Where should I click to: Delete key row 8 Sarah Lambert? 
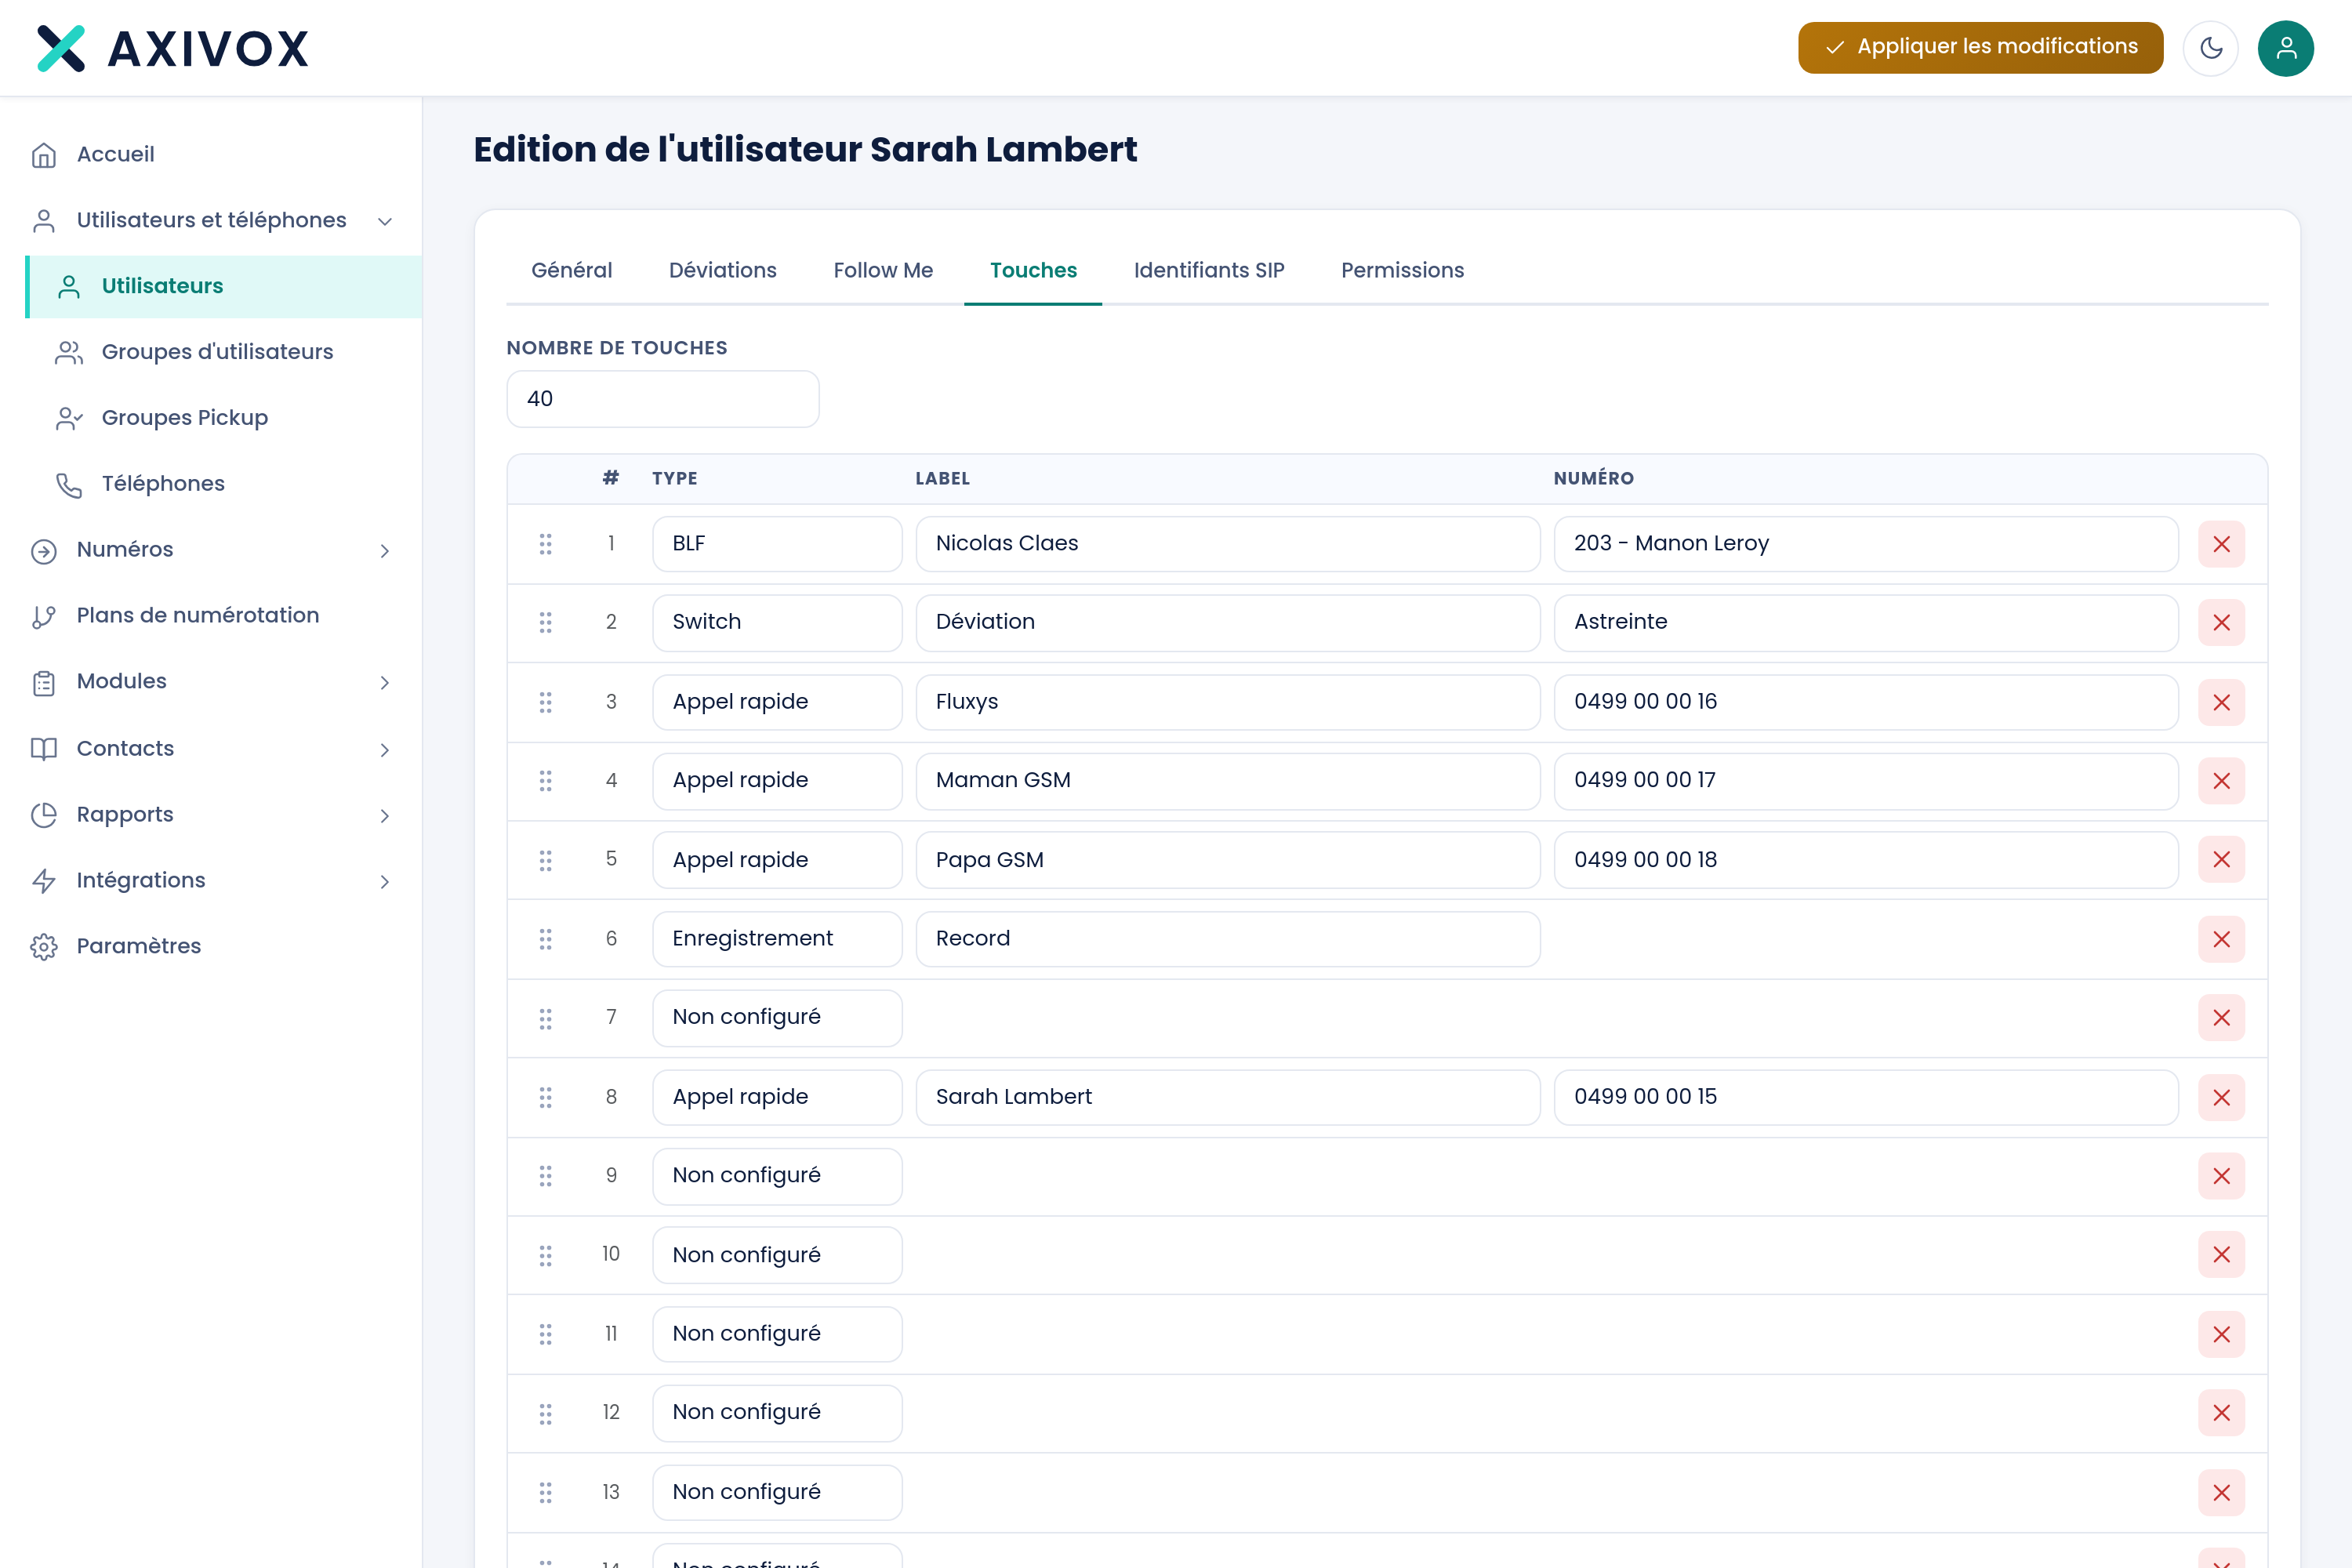[x=2221, y=1097]
